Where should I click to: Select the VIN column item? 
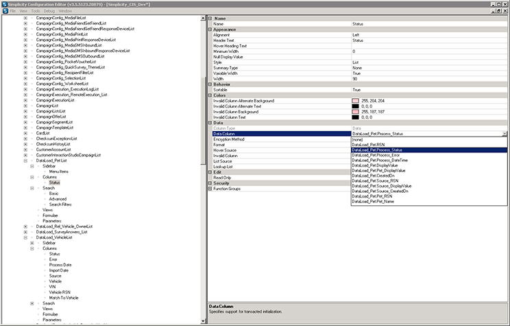point(52,287)
